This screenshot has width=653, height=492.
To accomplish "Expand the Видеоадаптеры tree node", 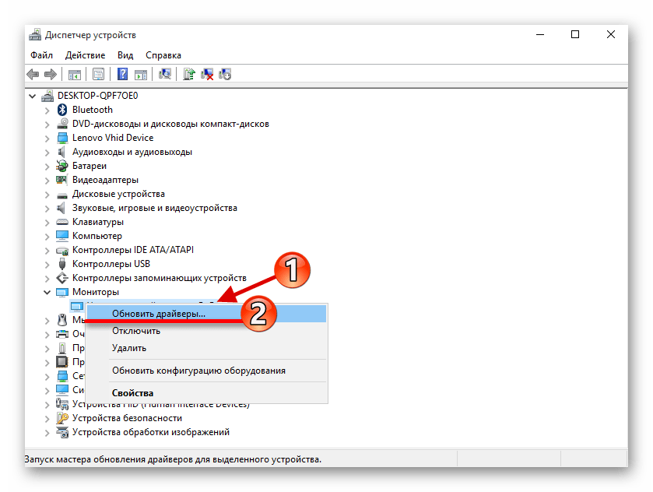I will (48, 180).
